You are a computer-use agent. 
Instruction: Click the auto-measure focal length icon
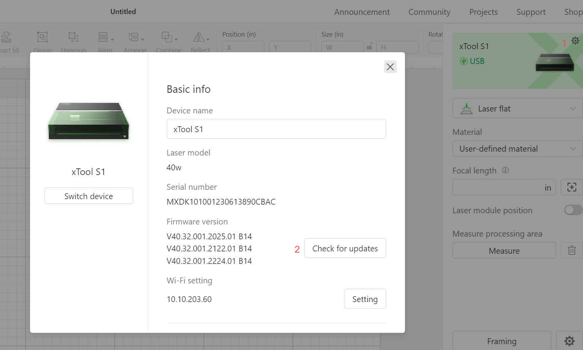coord(572,187)
